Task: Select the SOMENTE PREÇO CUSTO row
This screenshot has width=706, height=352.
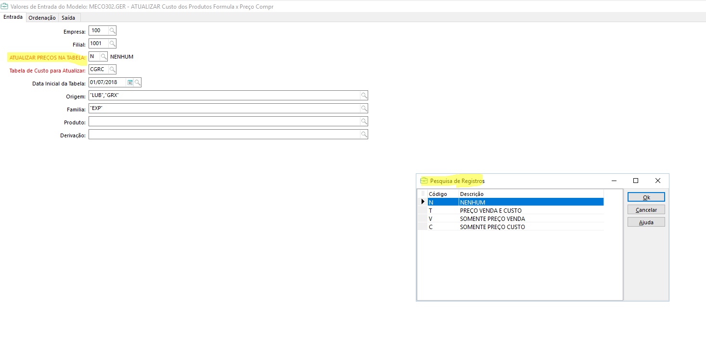Action: pos(515,227)
